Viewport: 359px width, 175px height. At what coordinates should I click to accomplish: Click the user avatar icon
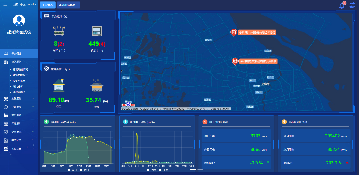[x=19, y=20]
